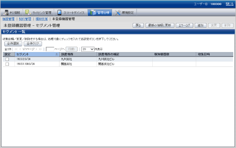Screen dimensions: 236x148
Task: Open the PC情報 tab
Action: 12,13
